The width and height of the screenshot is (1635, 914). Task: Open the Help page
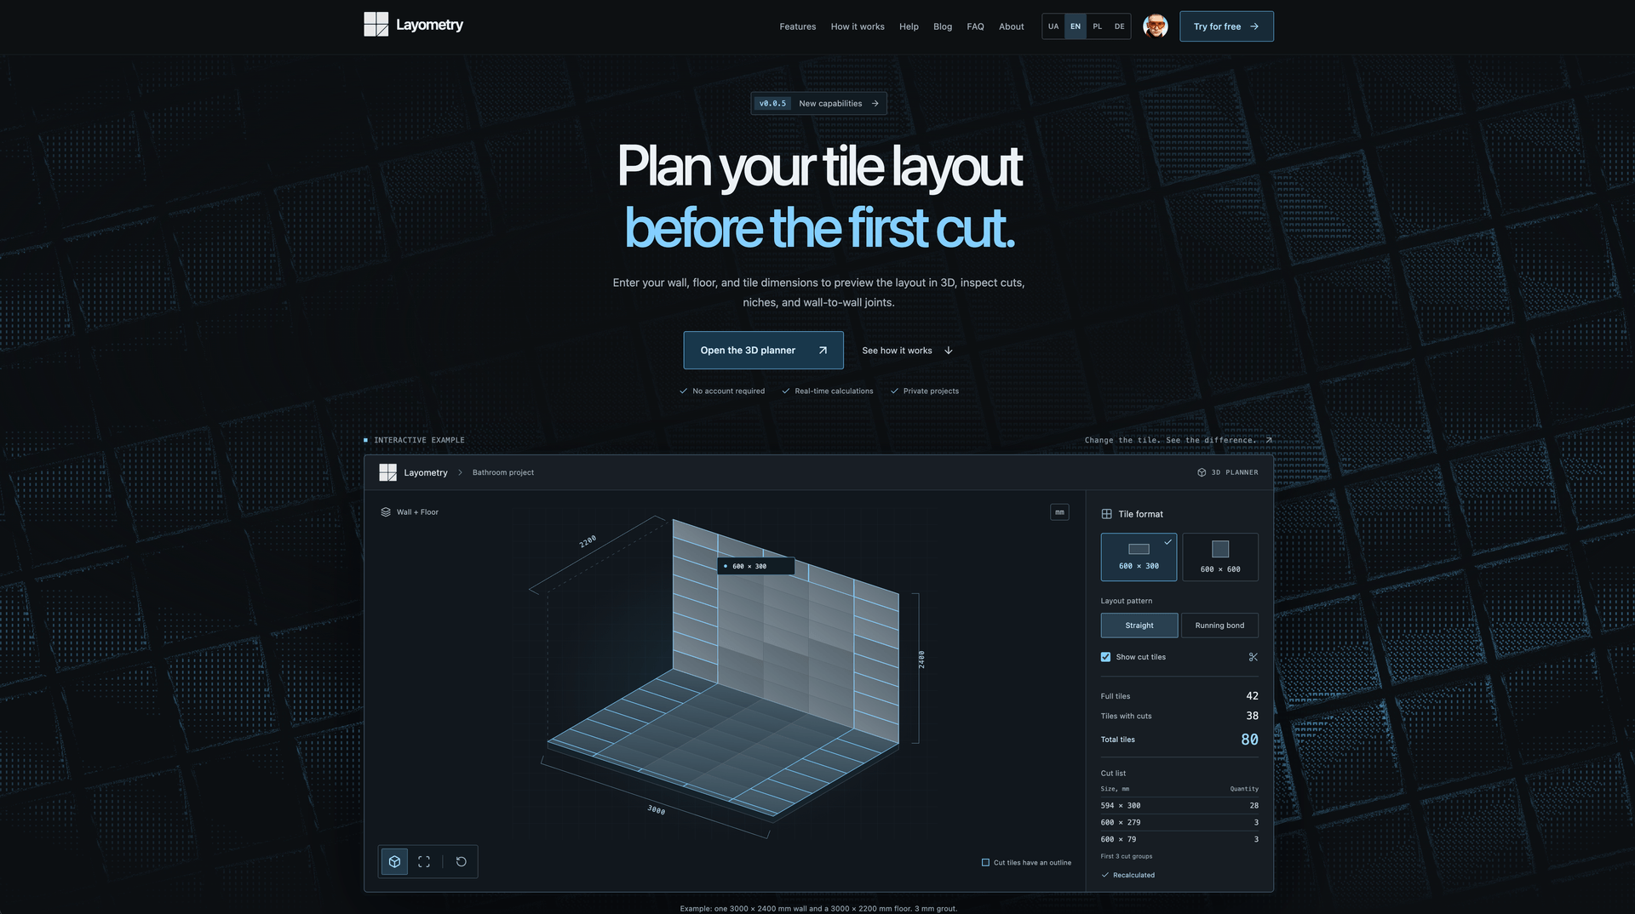click(x=909, y=26)
